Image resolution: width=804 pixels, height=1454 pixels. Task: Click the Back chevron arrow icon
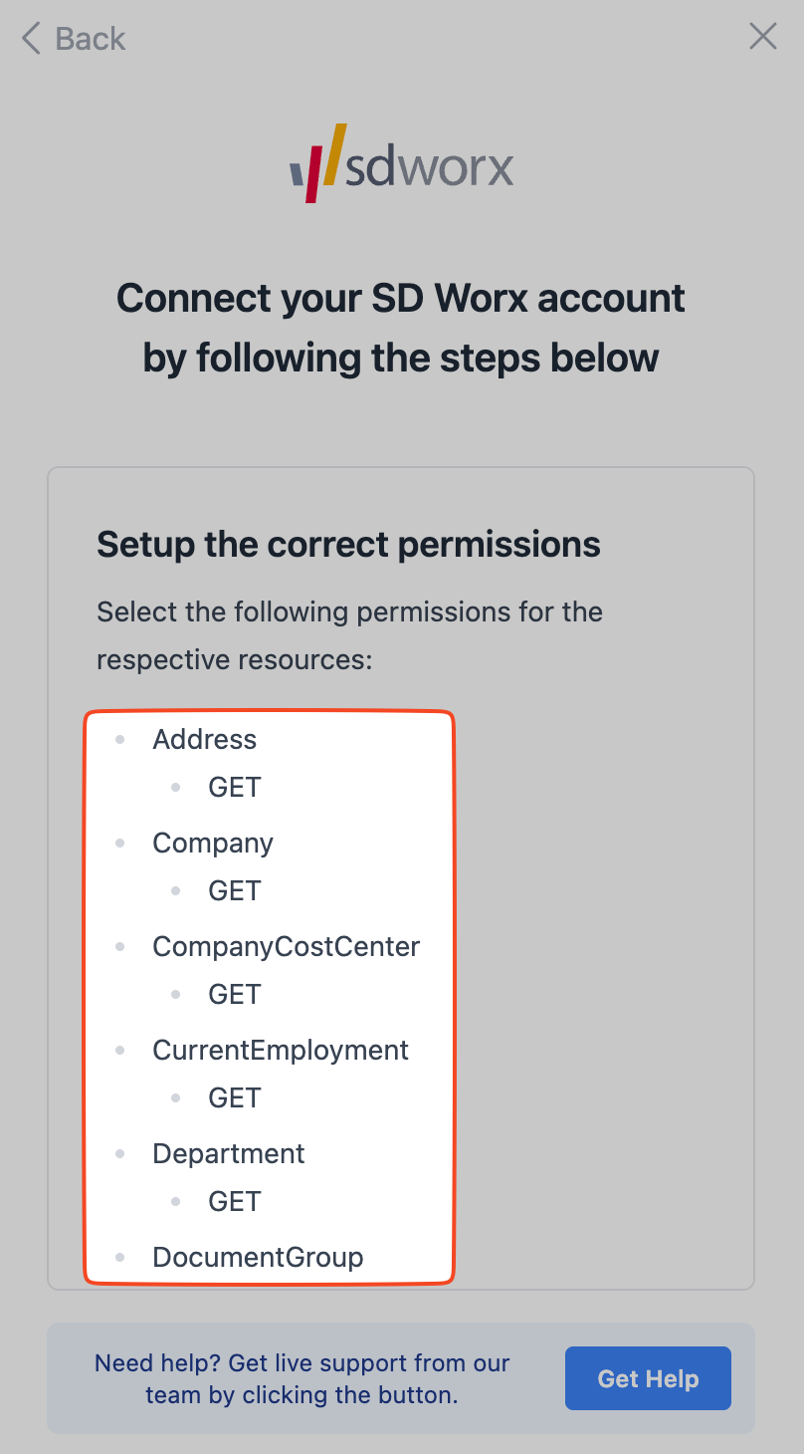point(31,39)
